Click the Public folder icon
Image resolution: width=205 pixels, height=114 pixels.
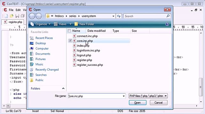click(x=32, y=80)
